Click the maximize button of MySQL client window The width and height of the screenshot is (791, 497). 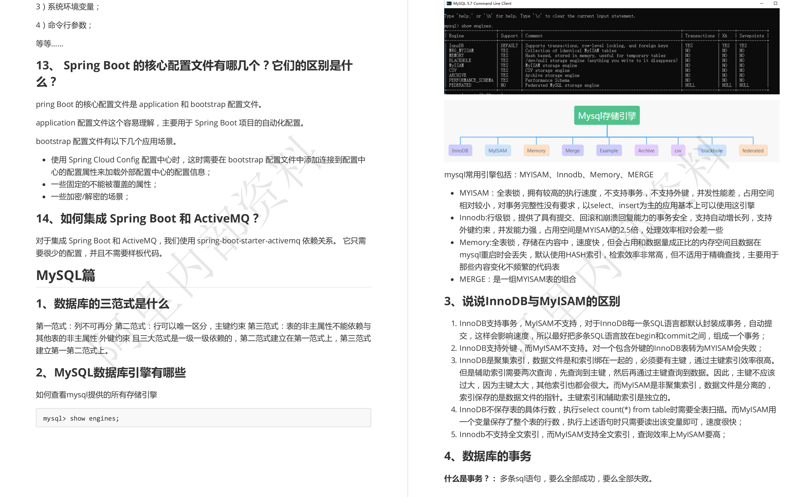(x=775, y=3)
